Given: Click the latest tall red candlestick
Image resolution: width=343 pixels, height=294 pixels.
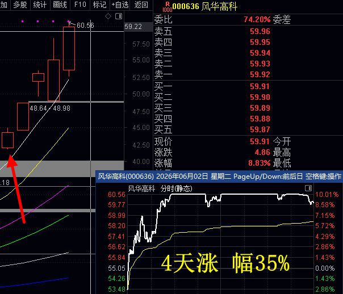Looking at the screenshot, I should click(69, 48).
